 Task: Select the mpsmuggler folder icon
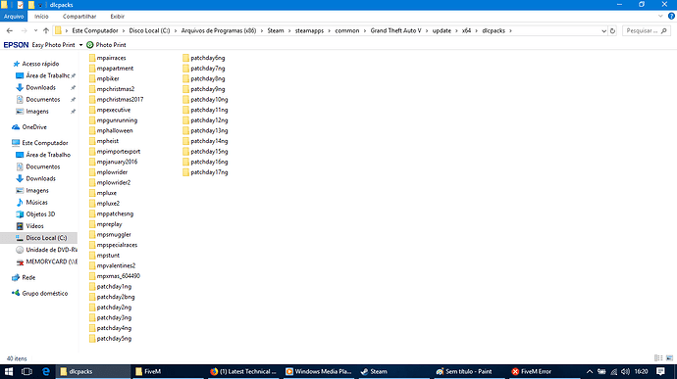click(x=92, y=235)
